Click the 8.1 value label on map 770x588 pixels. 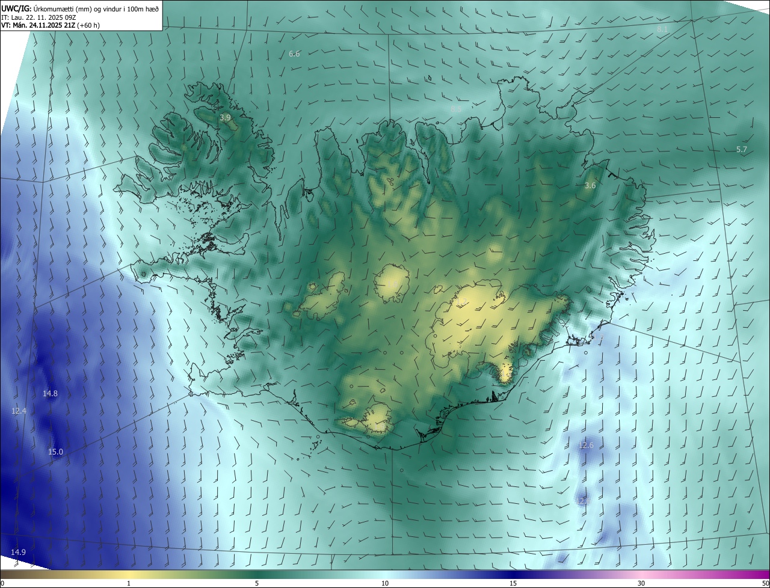662,29
